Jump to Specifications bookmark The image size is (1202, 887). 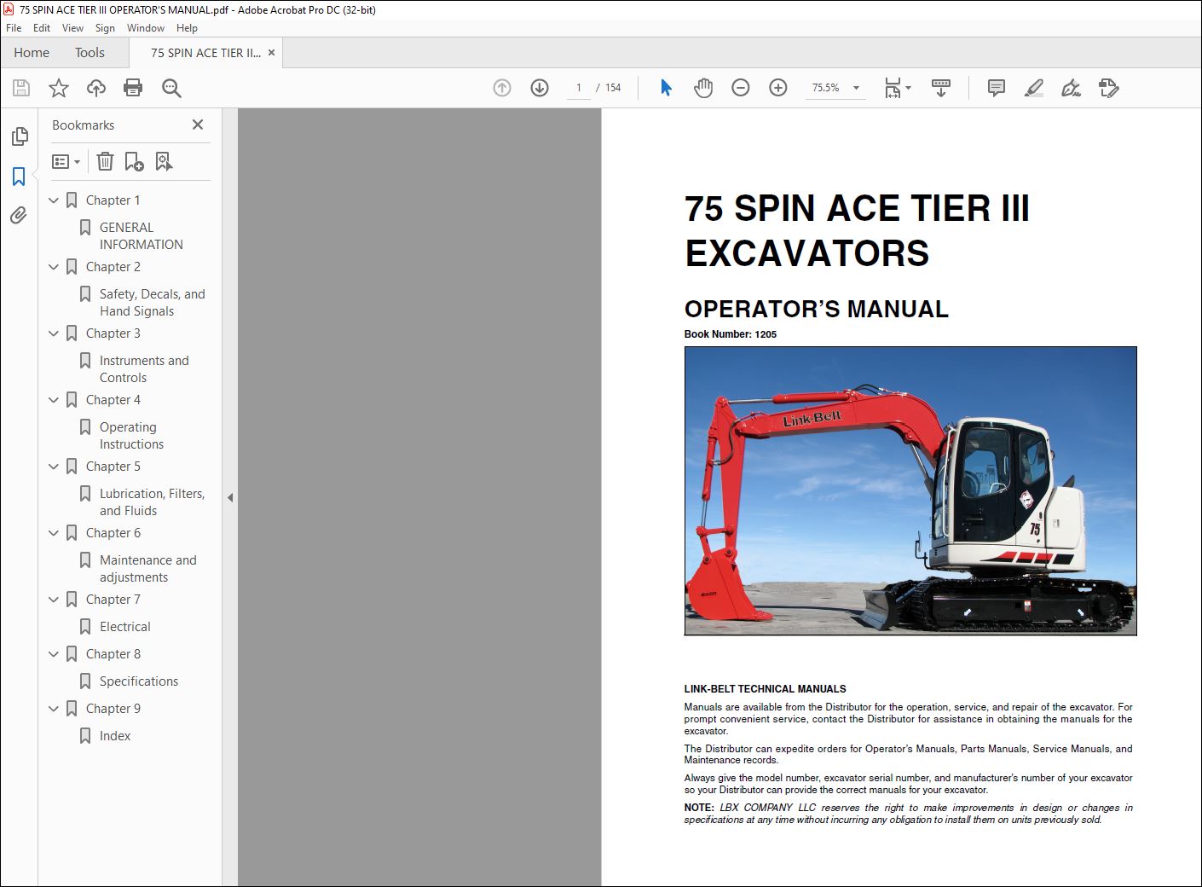(x=139, y=681)
